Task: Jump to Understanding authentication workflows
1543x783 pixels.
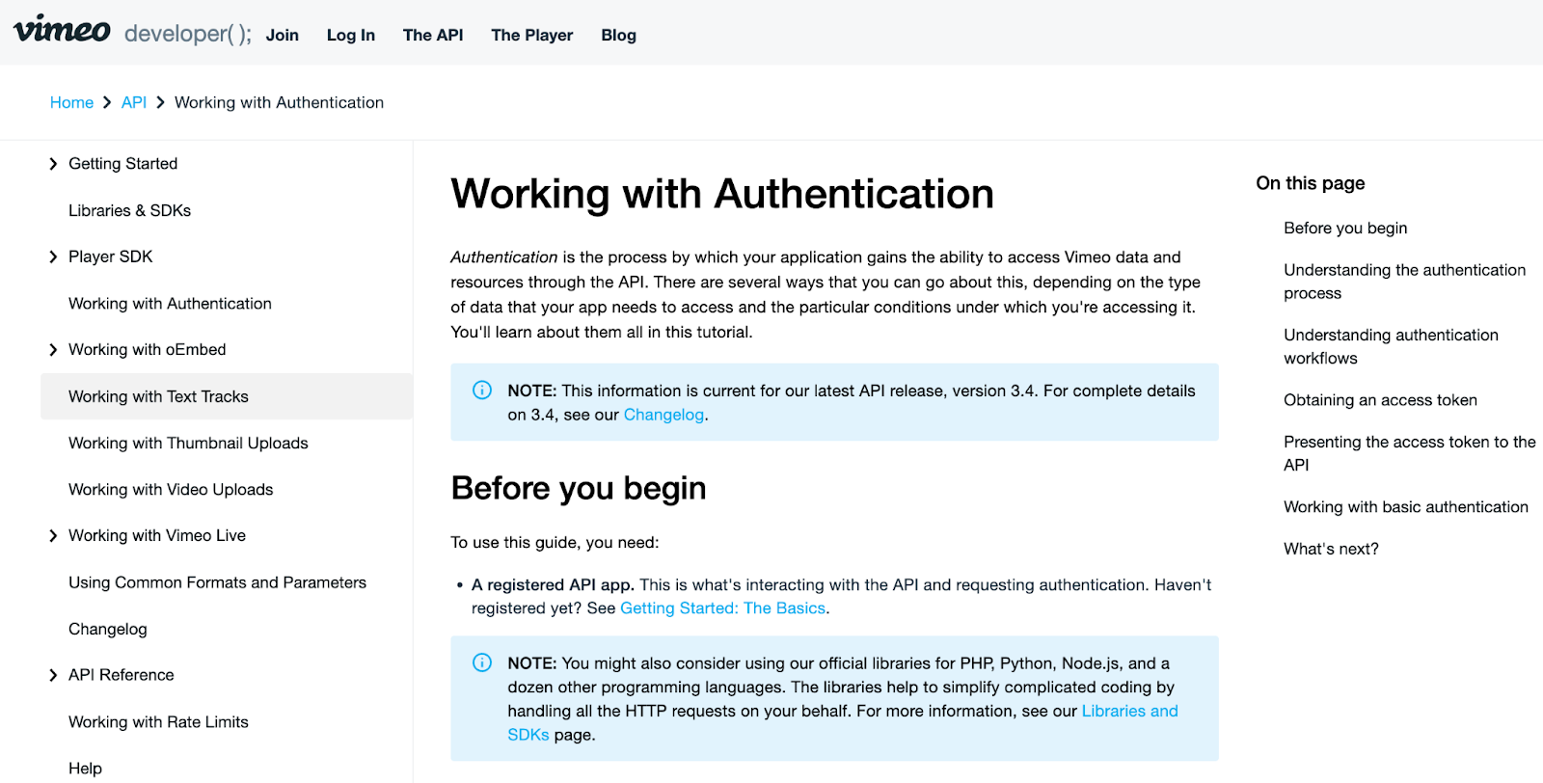Action: [x=1391, y=346]
